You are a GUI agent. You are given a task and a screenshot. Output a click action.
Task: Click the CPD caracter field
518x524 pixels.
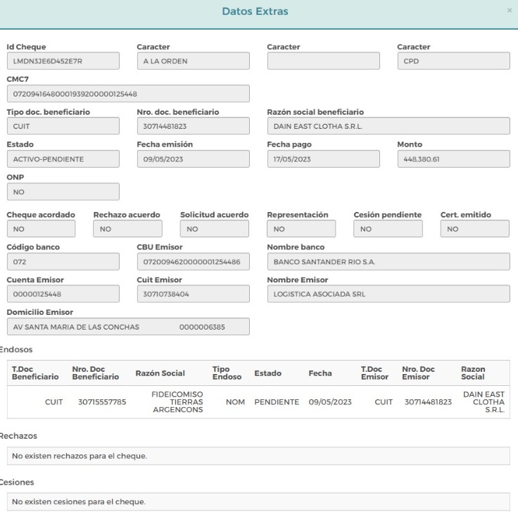click(x=453, y=61)
